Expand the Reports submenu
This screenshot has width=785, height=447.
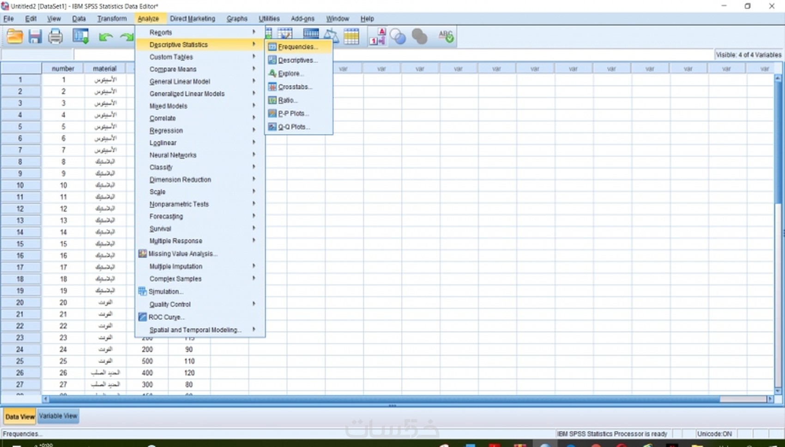(199, 33)
